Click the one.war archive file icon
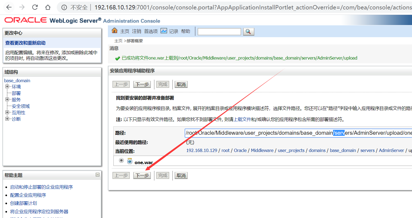412x218 pixels. click(x=130, y=161)
